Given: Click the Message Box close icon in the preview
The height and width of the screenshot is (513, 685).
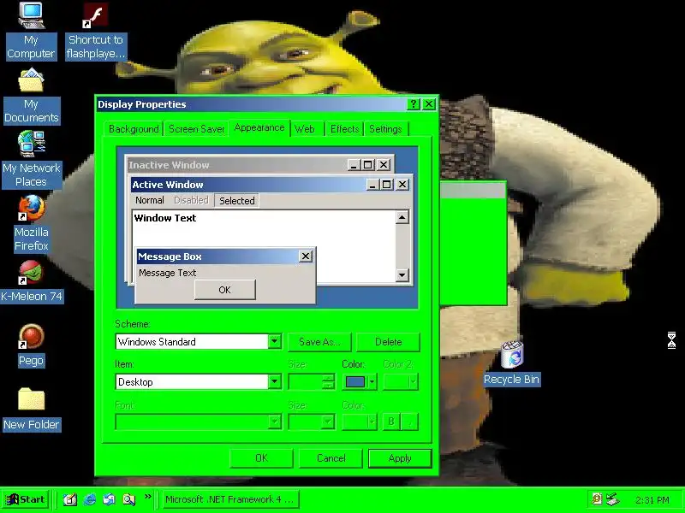Looking at the screenshot, I should pos(306,256).
